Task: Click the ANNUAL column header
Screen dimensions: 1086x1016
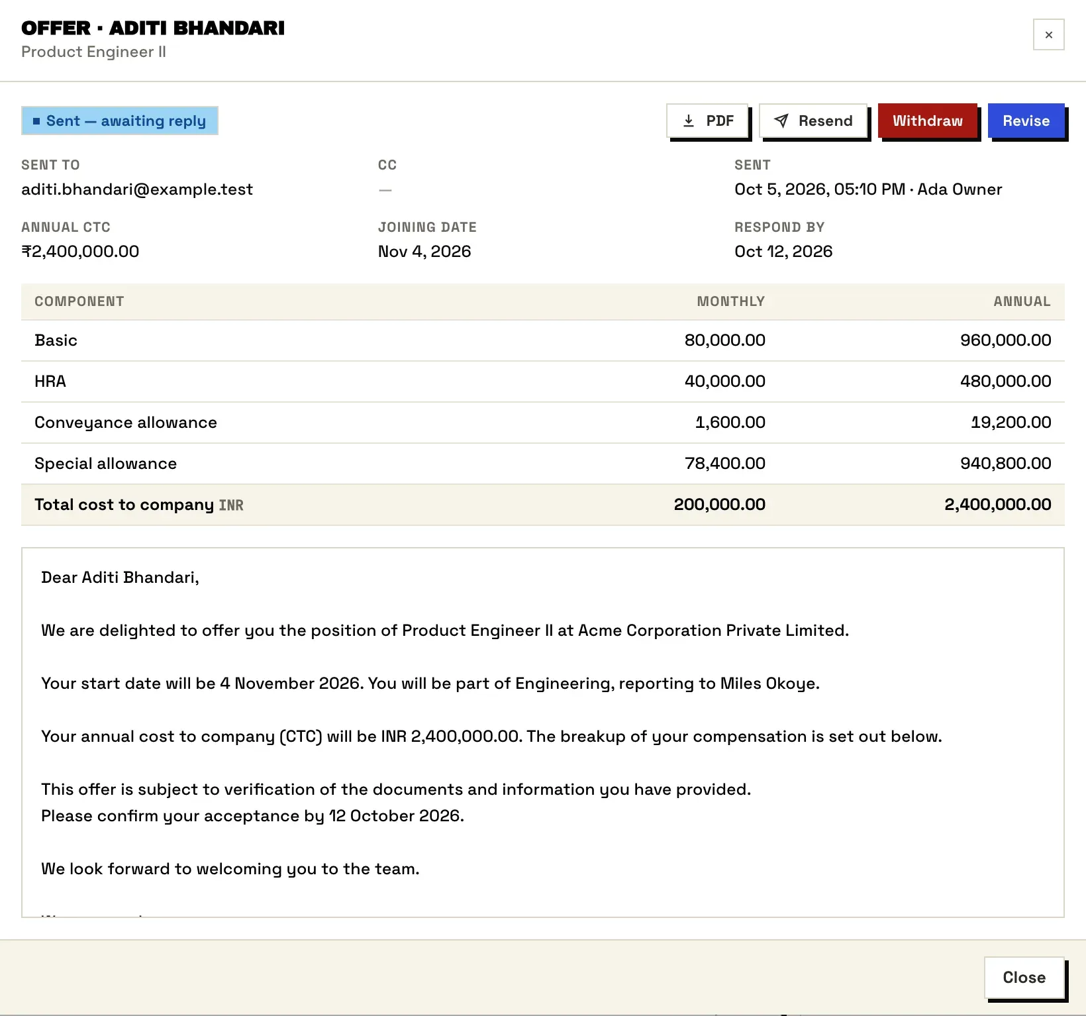Action: tap(1022, 301)
